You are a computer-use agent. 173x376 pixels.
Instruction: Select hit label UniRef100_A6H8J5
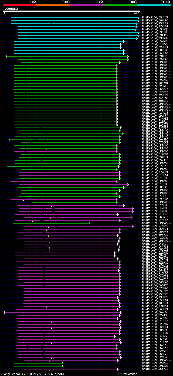pos(155,89)
